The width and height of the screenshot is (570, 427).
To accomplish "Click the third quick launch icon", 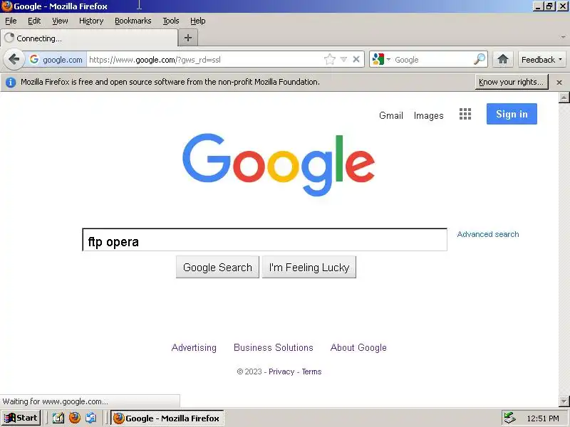I will click(91, 418).
